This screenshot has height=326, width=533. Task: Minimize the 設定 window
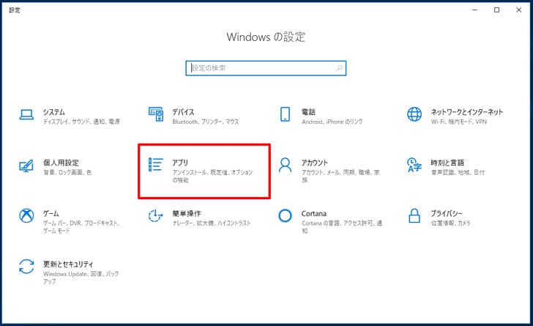[475, 10]
